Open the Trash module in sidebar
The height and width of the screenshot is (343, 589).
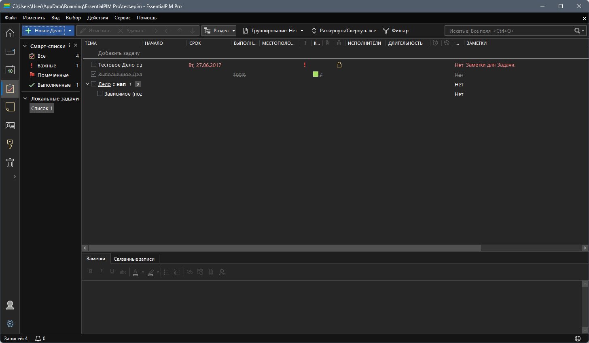click(10, 163)
